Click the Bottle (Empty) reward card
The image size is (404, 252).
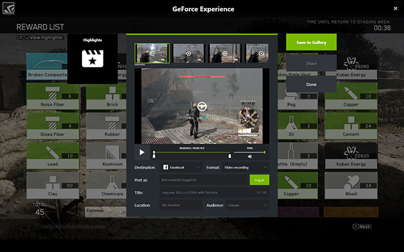(297, 156)
